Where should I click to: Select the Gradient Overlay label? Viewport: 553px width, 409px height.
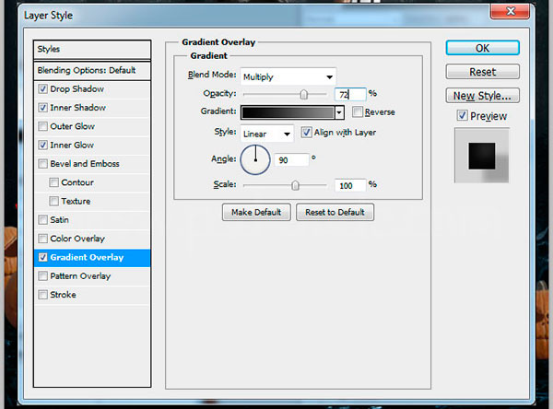87,257
